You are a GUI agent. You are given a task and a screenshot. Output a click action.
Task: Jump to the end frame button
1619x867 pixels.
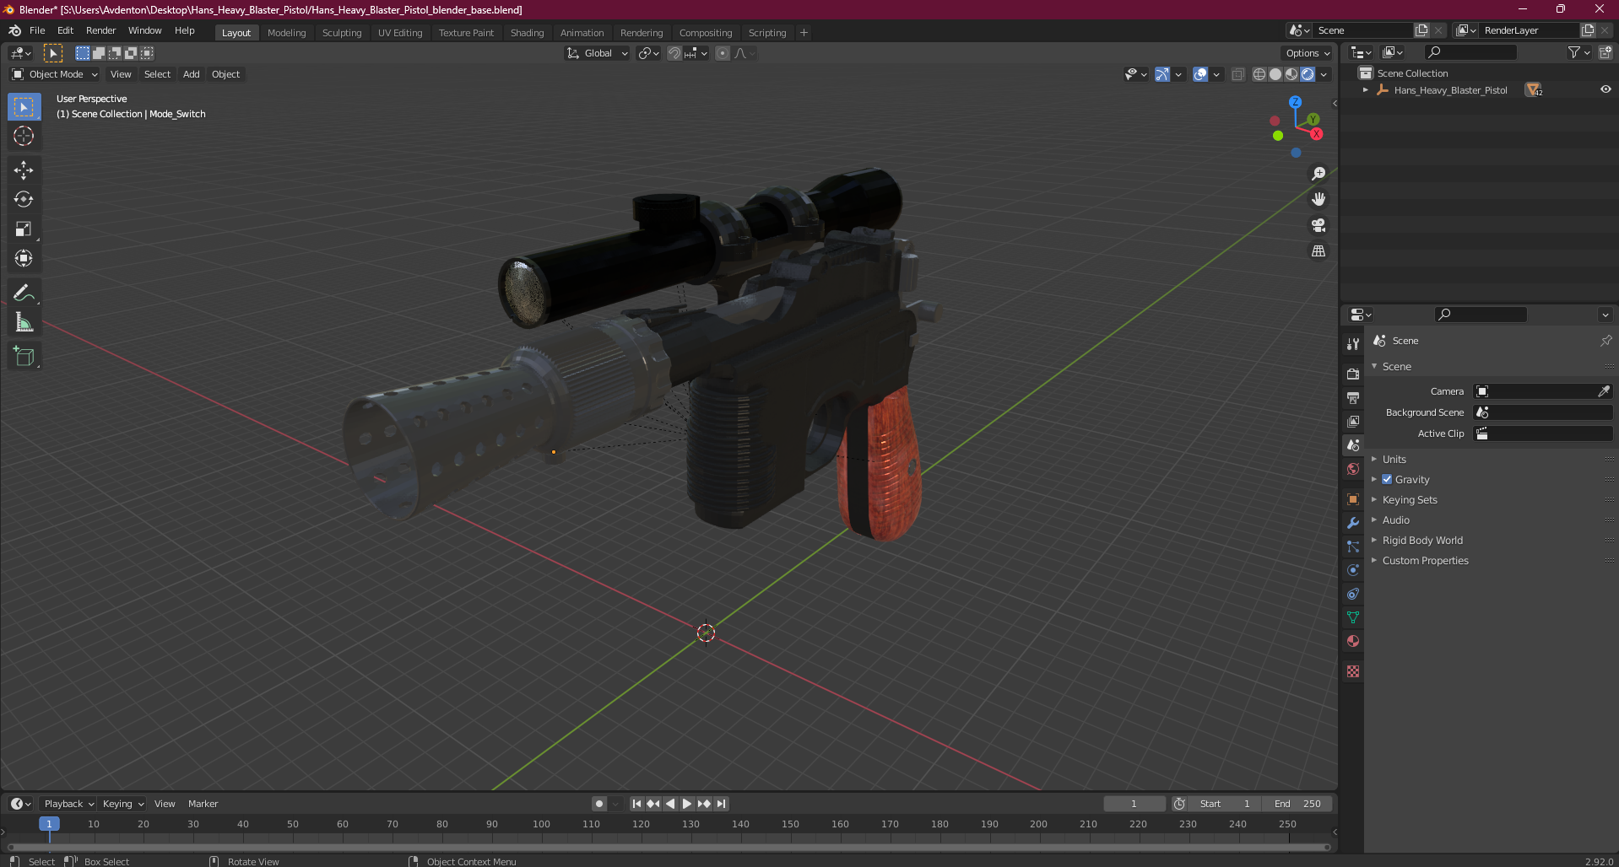coord(721,804)
